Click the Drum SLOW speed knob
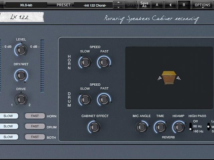 click(85, 99)
